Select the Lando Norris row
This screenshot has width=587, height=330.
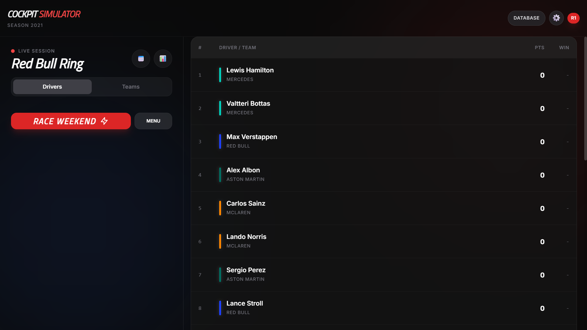point(384,241)
